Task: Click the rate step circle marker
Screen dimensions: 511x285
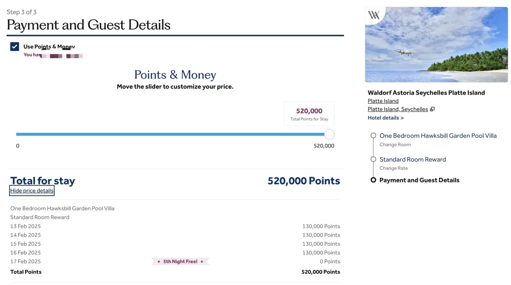Action: (x=373, y=159)
